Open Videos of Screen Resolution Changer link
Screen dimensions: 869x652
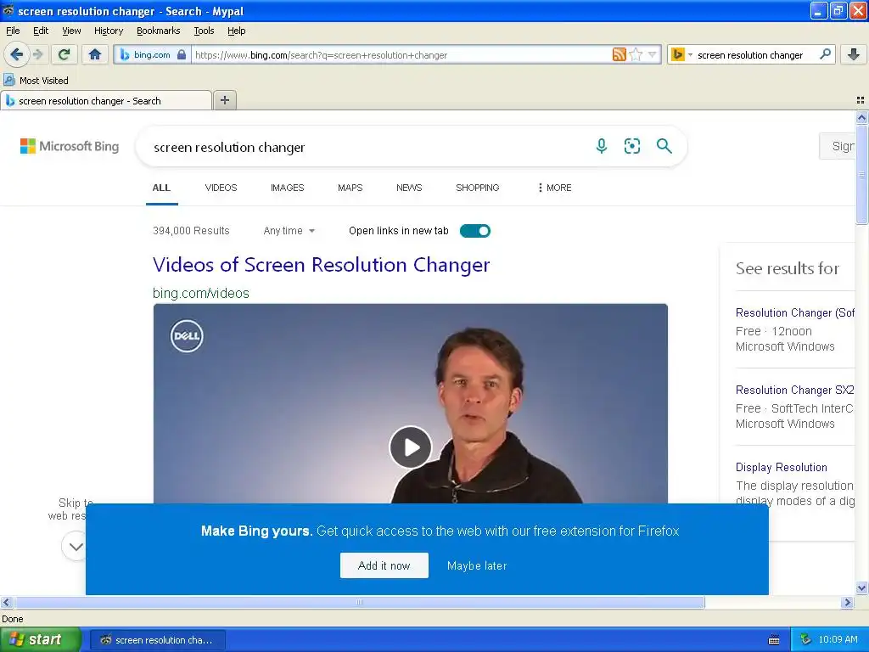click(x=322, y=265)
